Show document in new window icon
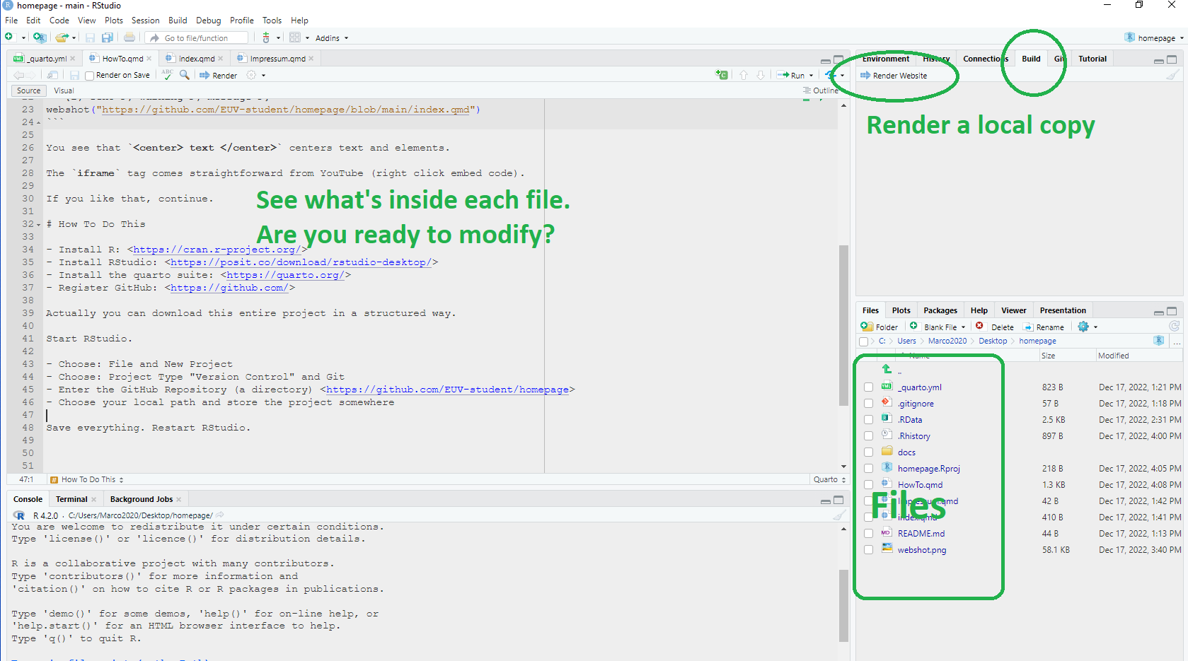Screen dimensions: 1188x661 pyautogui.click(x=52, y=75)
